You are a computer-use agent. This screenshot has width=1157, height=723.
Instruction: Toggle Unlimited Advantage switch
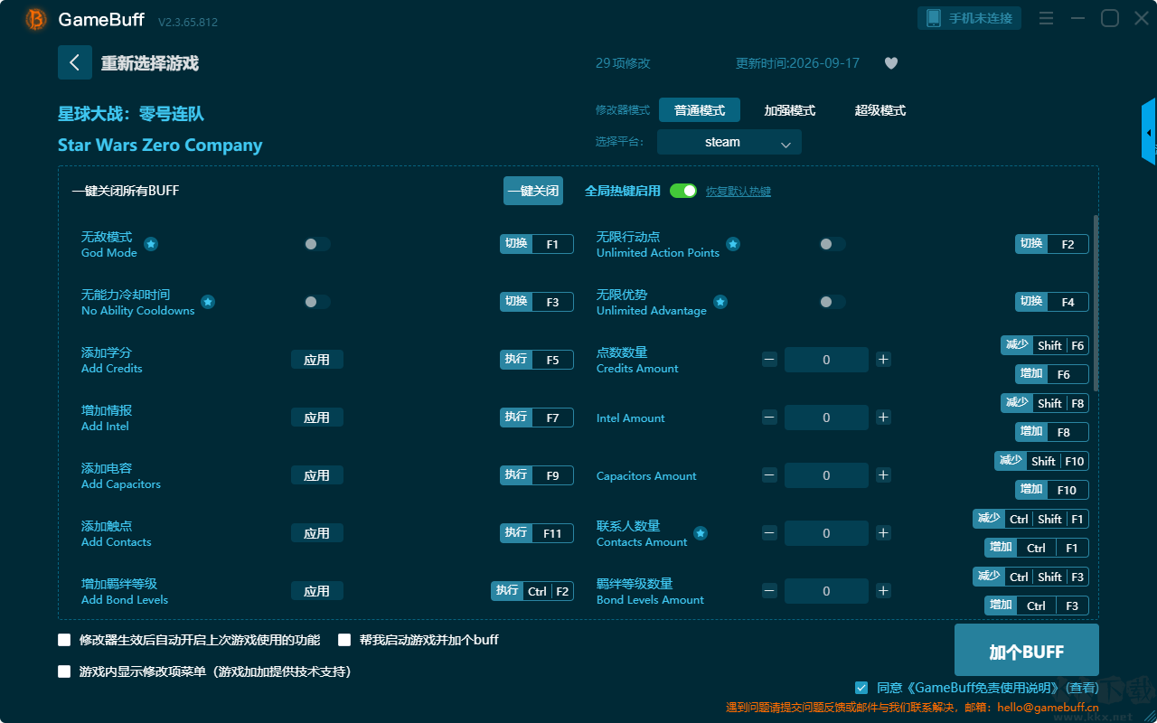pos(832,302)
